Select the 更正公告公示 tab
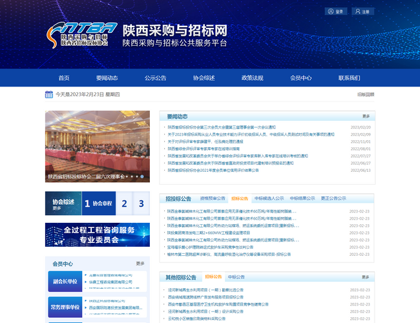 coord(333,198)
